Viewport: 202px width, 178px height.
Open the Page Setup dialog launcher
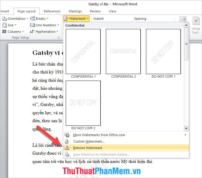59,38
